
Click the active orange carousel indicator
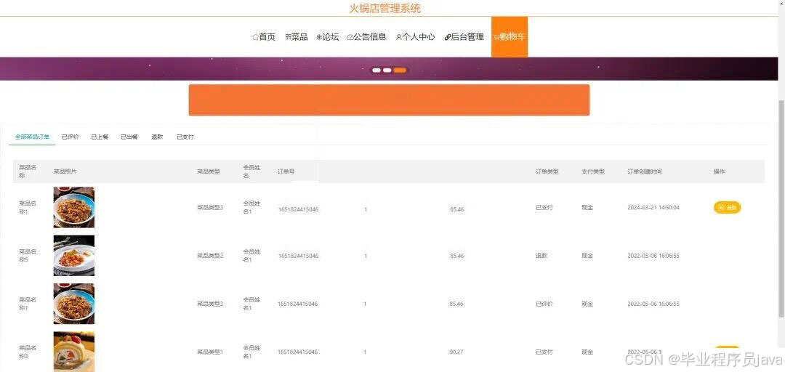click(x=400, y=70)
